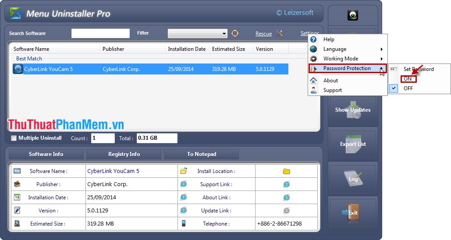
Task: Click the Settings link
Action: click(x=309, y=33)
